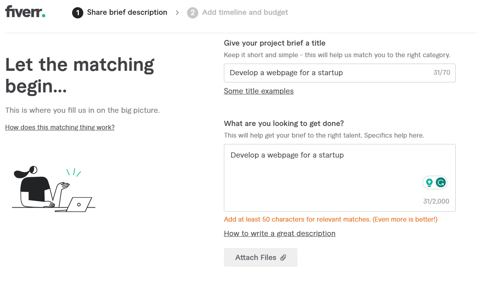Click the orange 'Add at least 50 characters' warning
The height and width of the screenshot is (282, 477).
[330, 219]
